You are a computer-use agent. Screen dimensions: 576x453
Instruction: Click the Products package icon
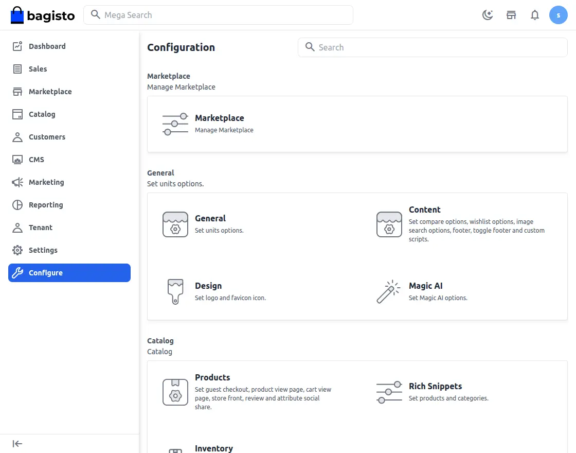[x=175, y=392]
